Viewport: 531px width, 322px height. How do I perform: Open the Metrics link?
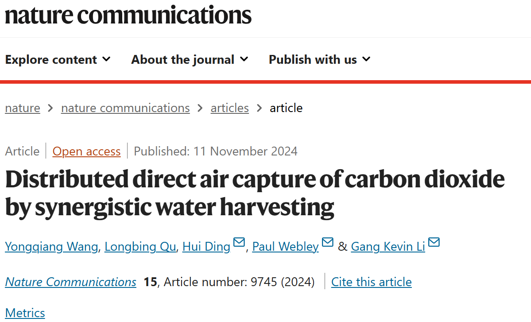[x=25, y=313]
